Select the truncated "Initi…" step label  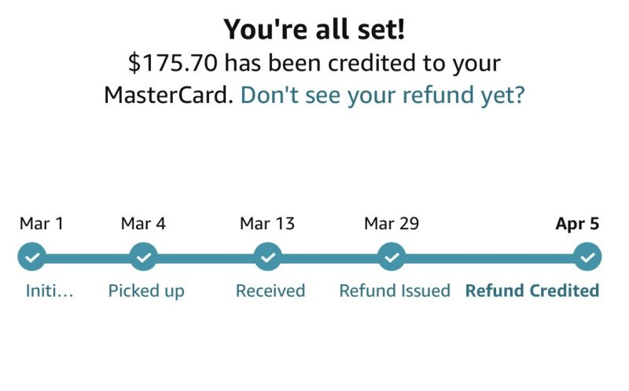click(x=50, y=291)
